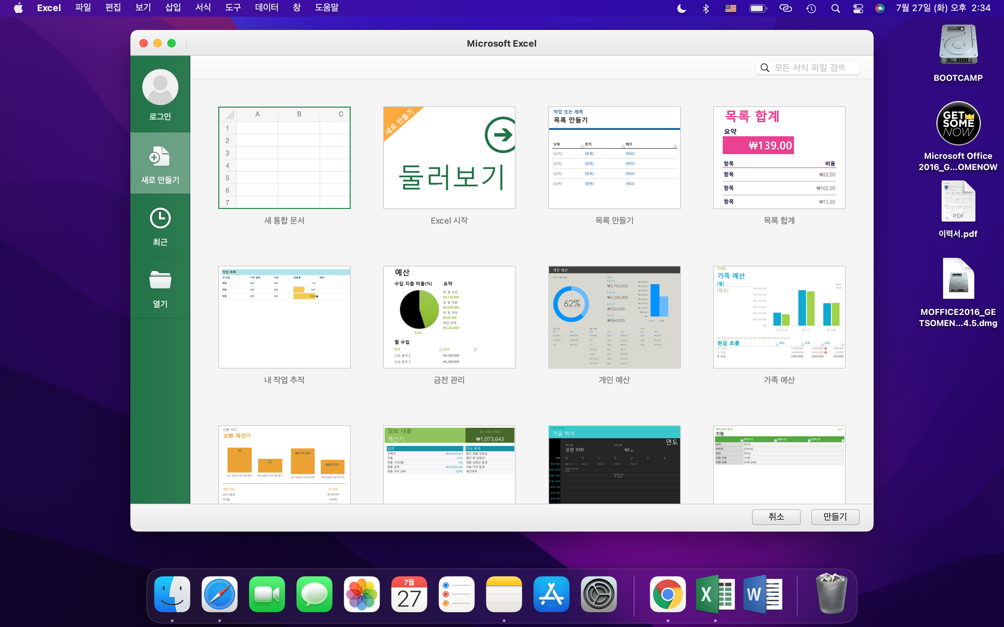The image size is (1004, 627).
Task: Select the 새로 만들기 sidebar icon
Action: tap(160, 156)
